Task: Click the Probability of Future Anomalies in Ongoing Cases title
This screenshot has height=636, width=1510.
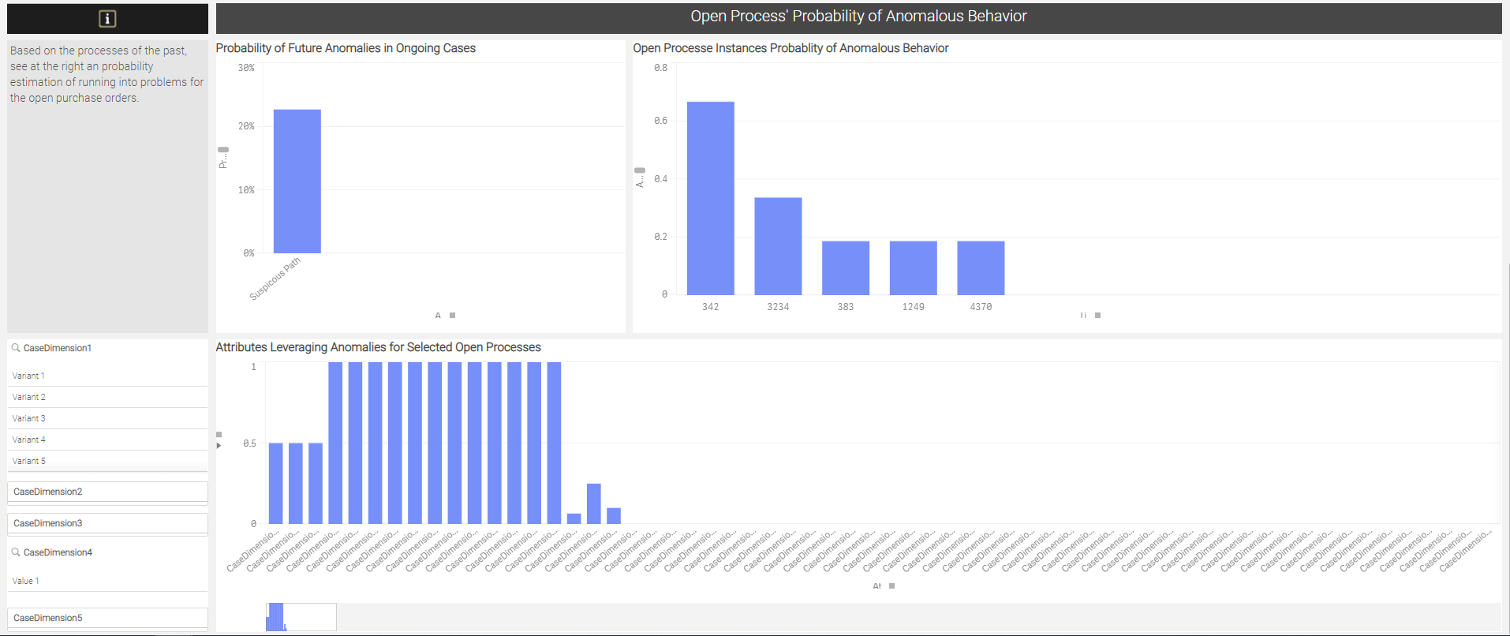Action: [346, 48]
